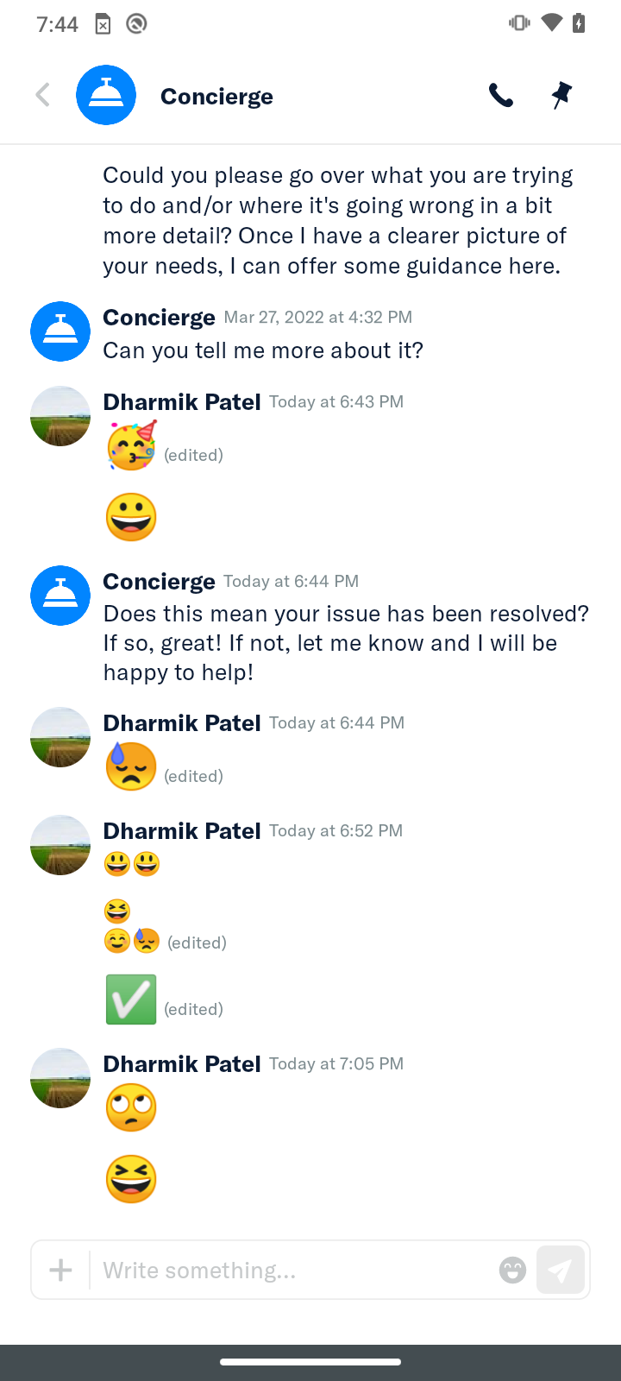Open attachment menu with the plus icon
This screenshot has height=1381, width=621.
click(60, 1270)
